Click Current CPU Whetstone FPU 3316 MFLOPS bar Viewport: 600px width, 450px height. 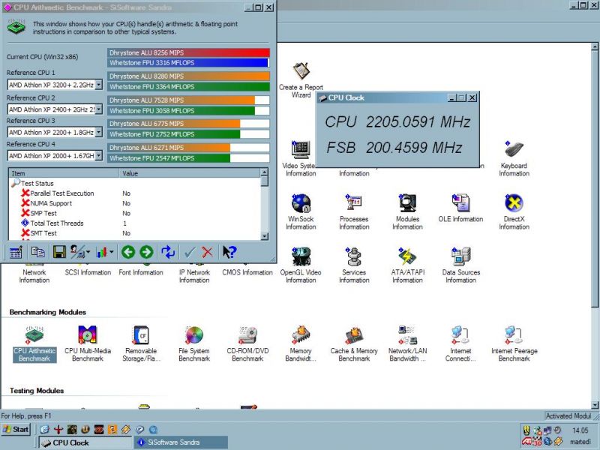(188, 63)
